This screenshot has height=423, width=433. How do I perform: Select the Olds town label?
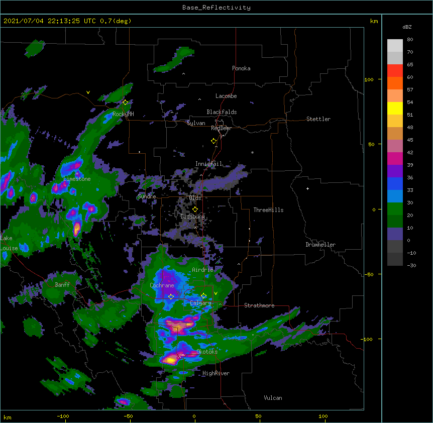[x=195, y=198]
